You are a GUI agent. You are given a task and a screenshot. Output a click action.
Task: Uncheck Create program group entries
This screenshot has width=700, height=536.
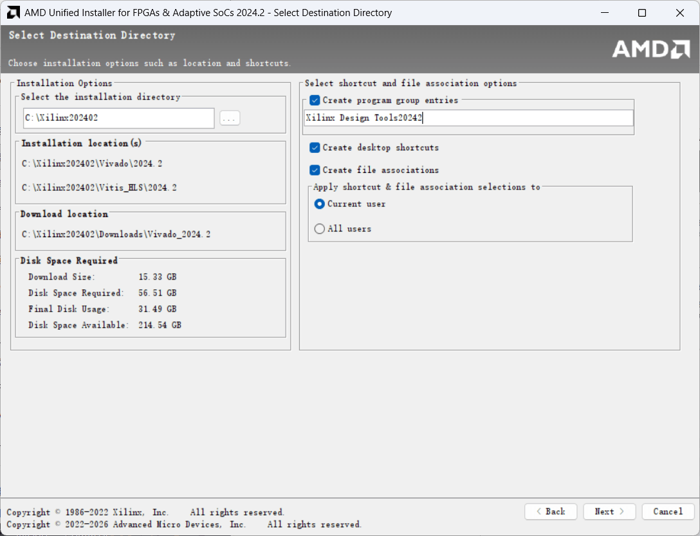pos(315,101)
